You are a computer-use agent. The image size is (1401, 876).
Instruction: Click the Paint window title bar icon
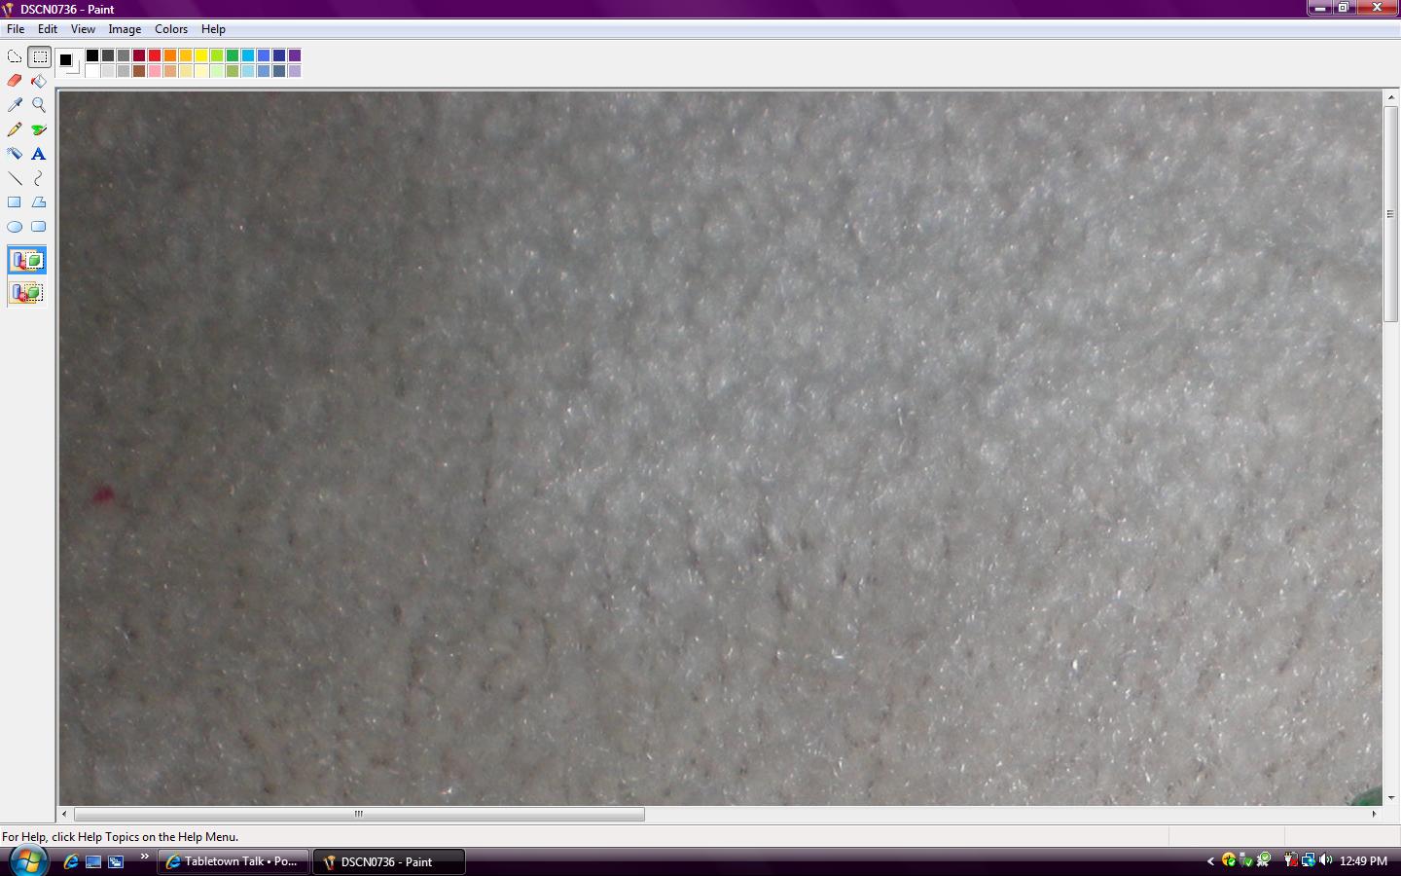(9, 10)
